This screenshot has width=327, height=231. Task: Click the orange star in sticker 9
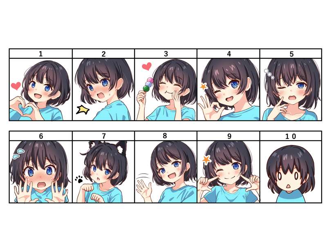pos(206,160)
